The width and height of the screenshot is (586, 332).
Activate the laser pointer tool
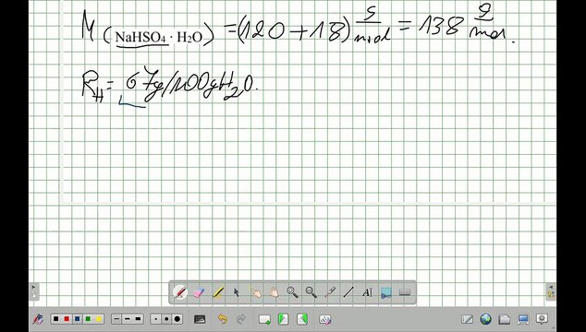point(330,292)
